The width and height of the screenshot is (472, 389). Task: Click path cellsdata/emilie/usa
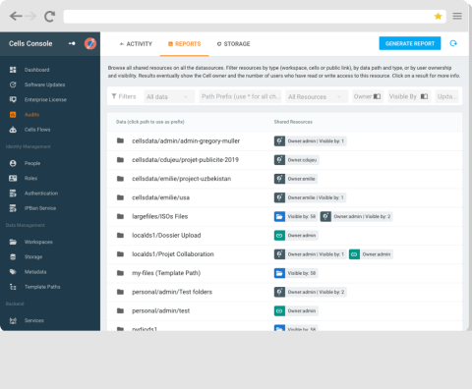pyautogui.click(x=160, y=197)
